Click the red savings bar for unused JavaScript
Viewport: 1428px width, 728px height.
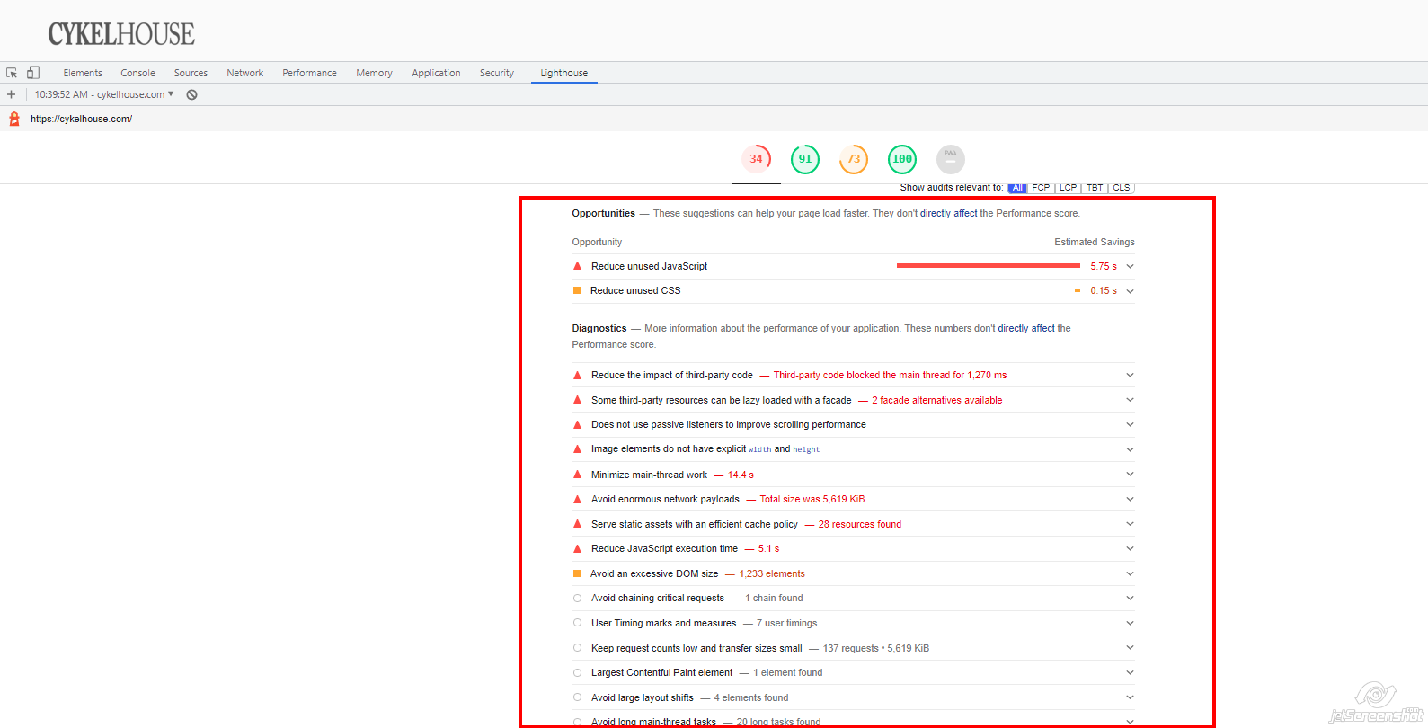(988, 266)
